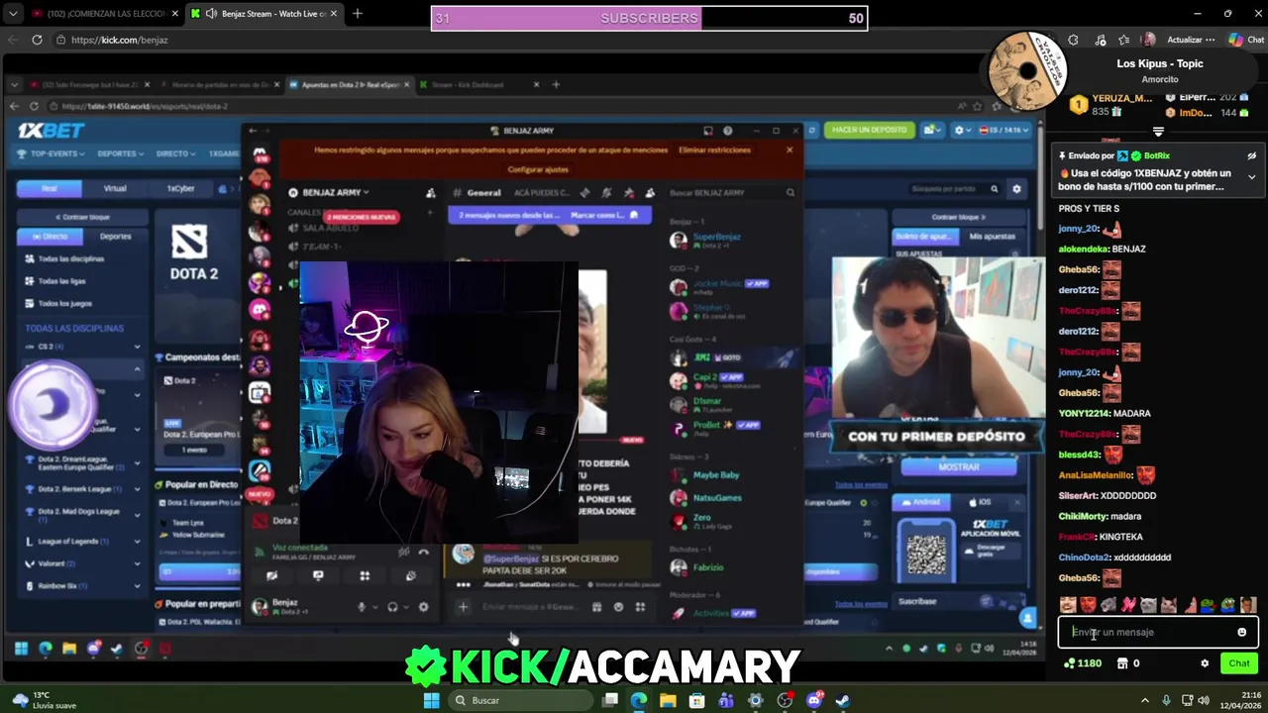Open DIRECTO menu on 1XBET
The image size is (1268, 713).
[176, 153]
